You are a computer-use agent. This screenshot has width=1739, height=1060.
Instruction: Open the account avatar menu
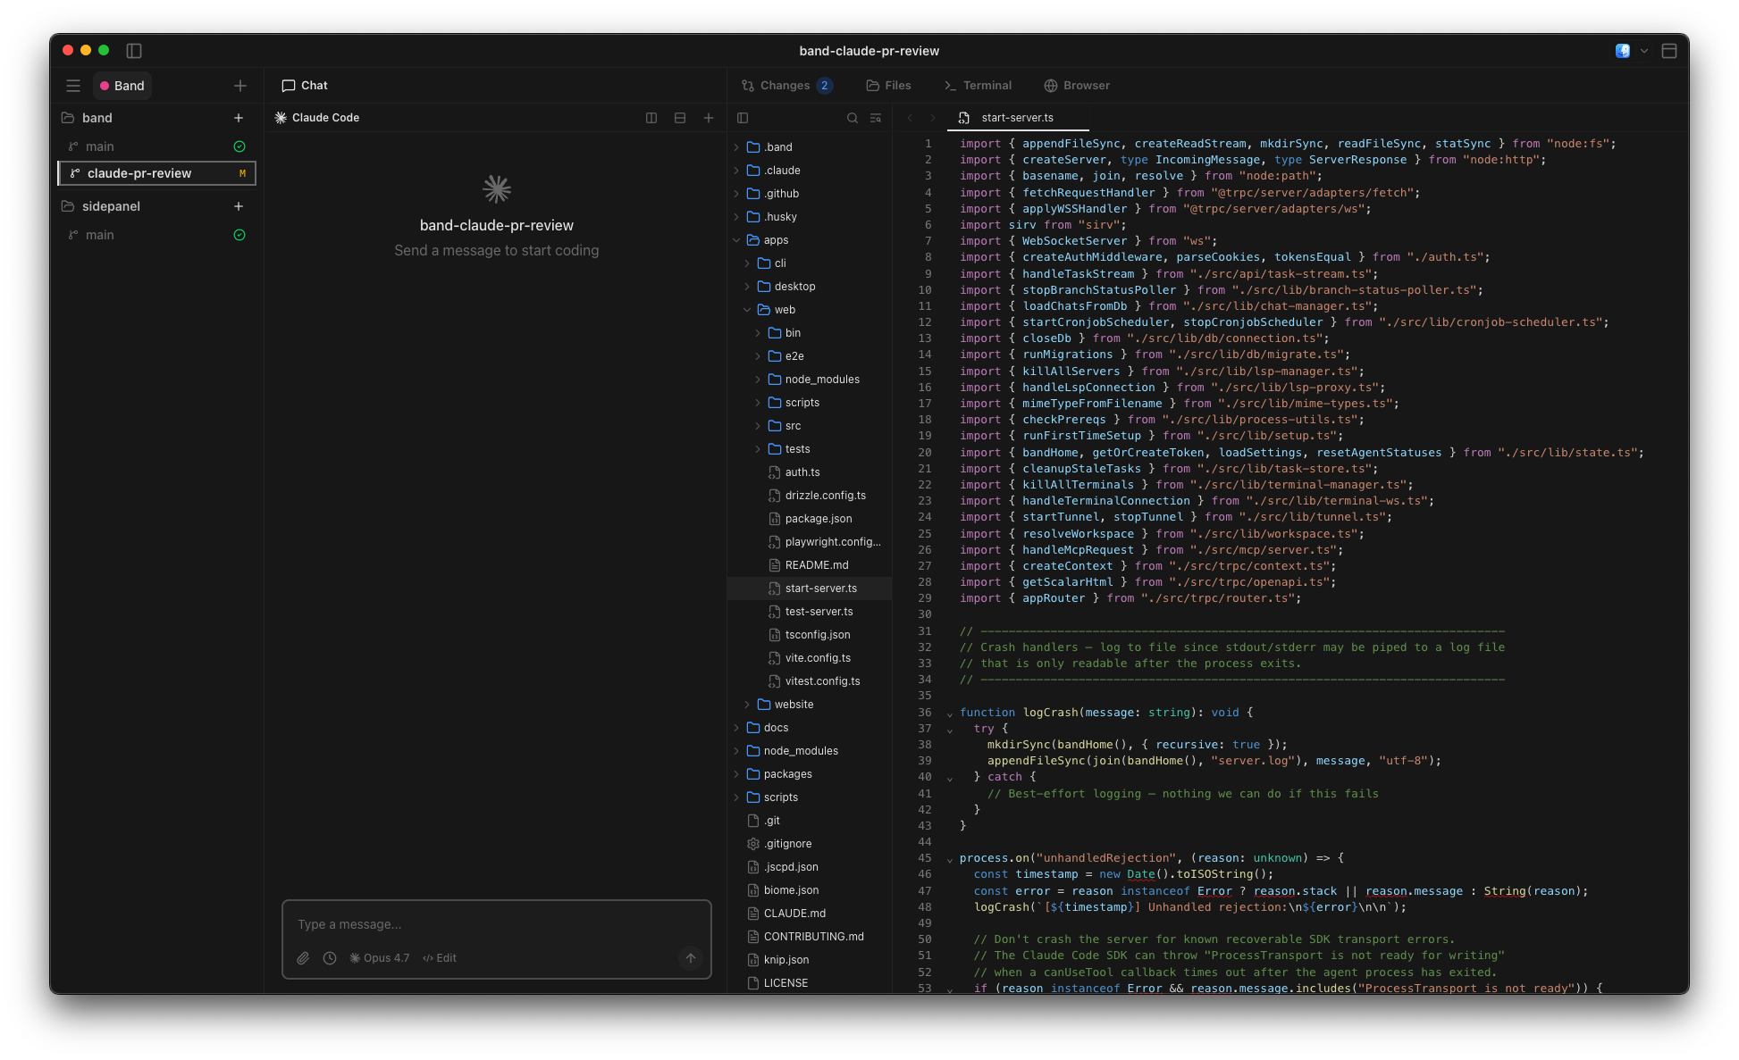pos(1623,51)
